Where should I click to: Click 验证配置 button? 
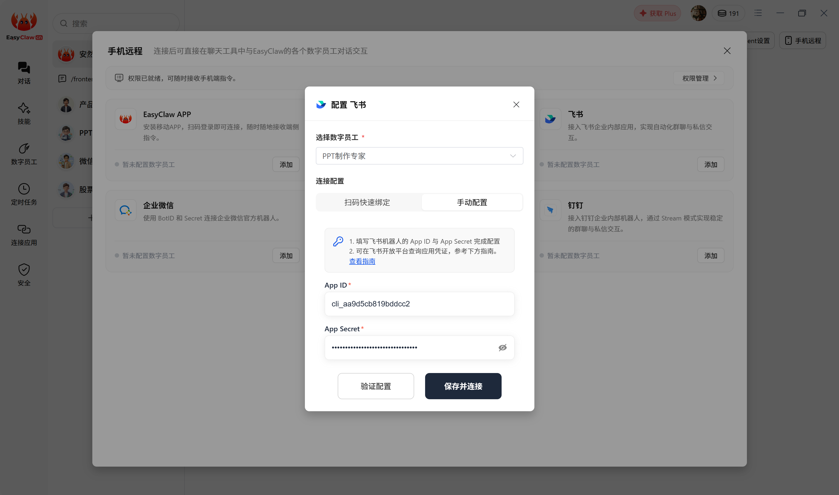point(376,386)
